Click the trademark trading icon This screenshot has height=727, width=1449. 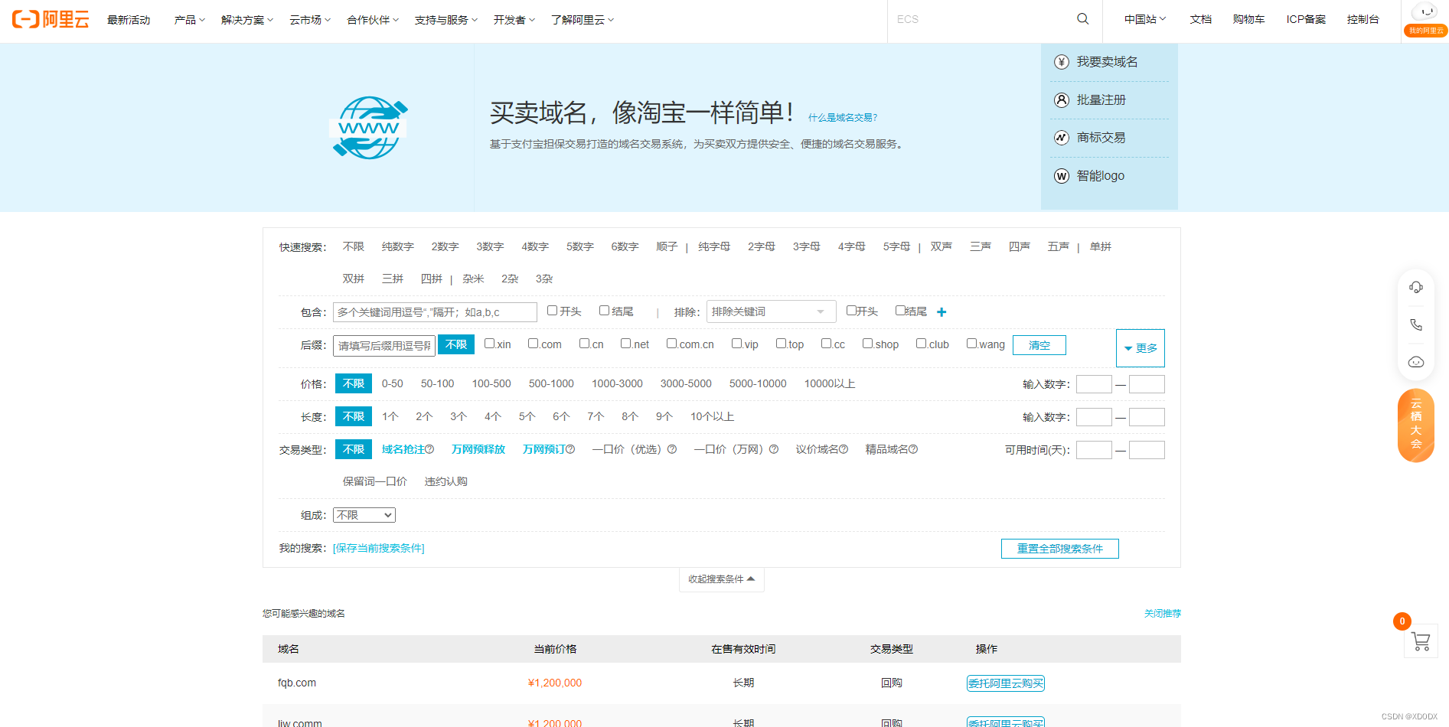coord(1062,138)
